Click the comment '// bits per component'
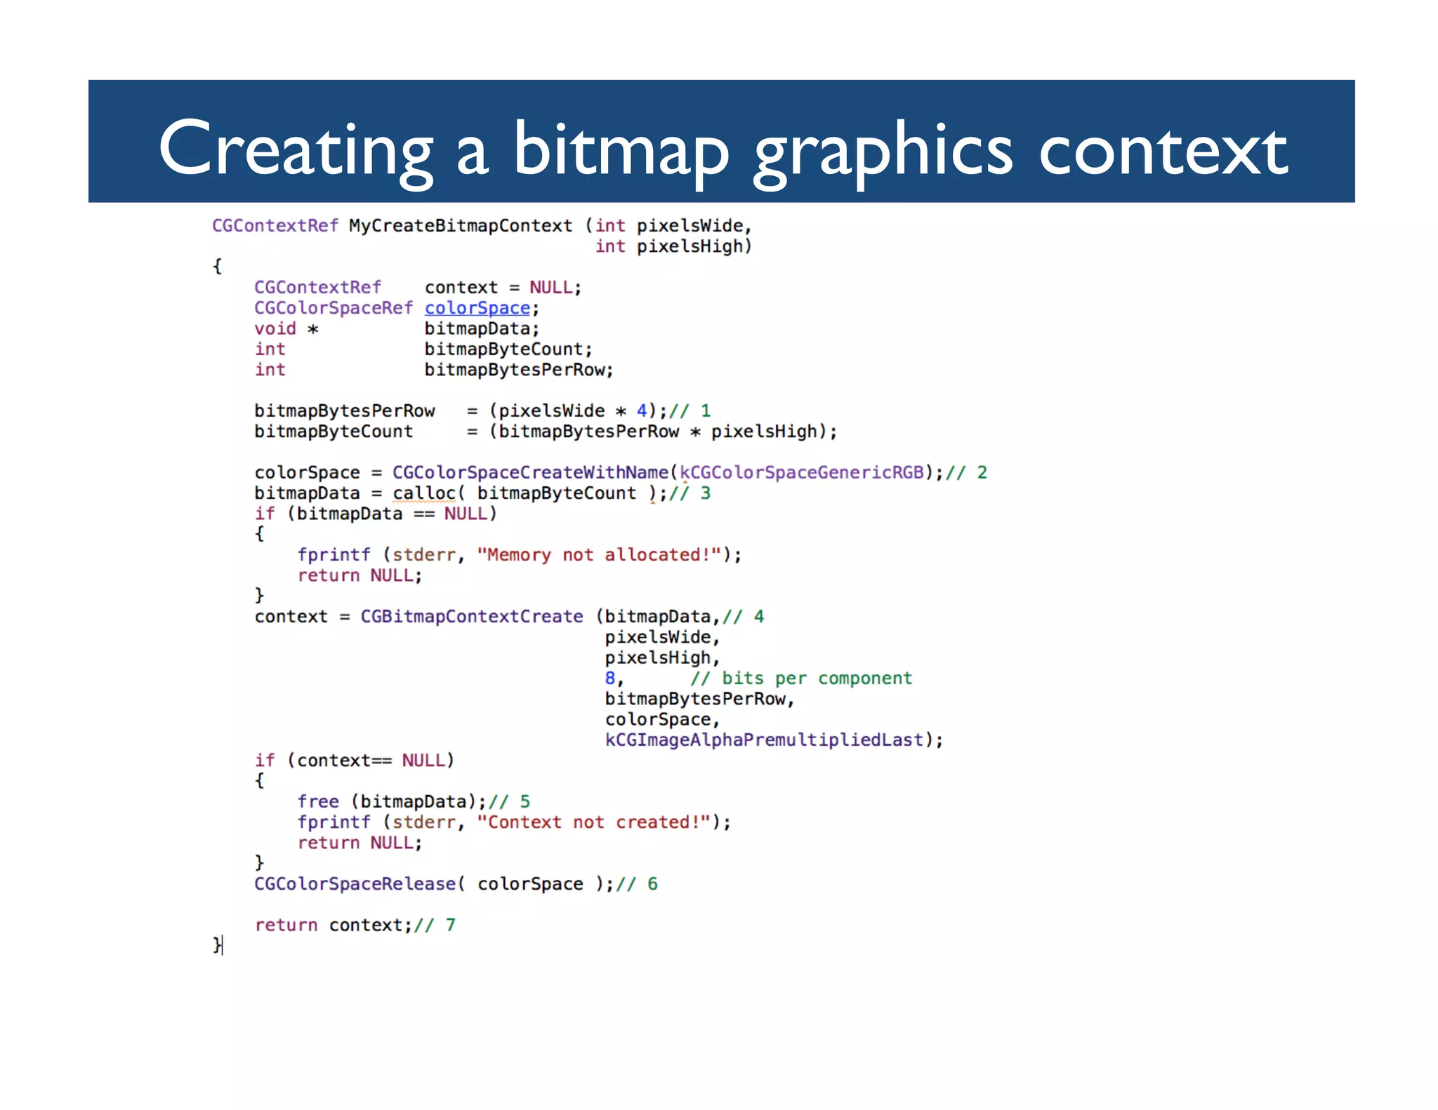 [x=801, y=678]
